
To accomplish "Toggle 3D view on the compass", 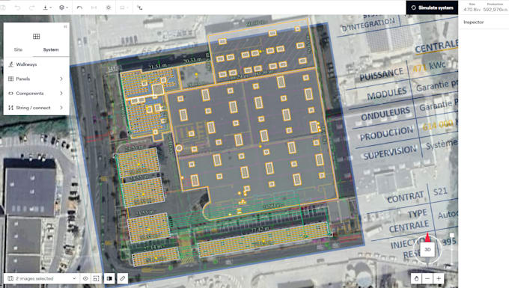I will pos(427,249).
